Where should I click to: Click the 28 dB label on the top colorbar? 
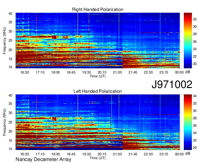click(195, 34)
